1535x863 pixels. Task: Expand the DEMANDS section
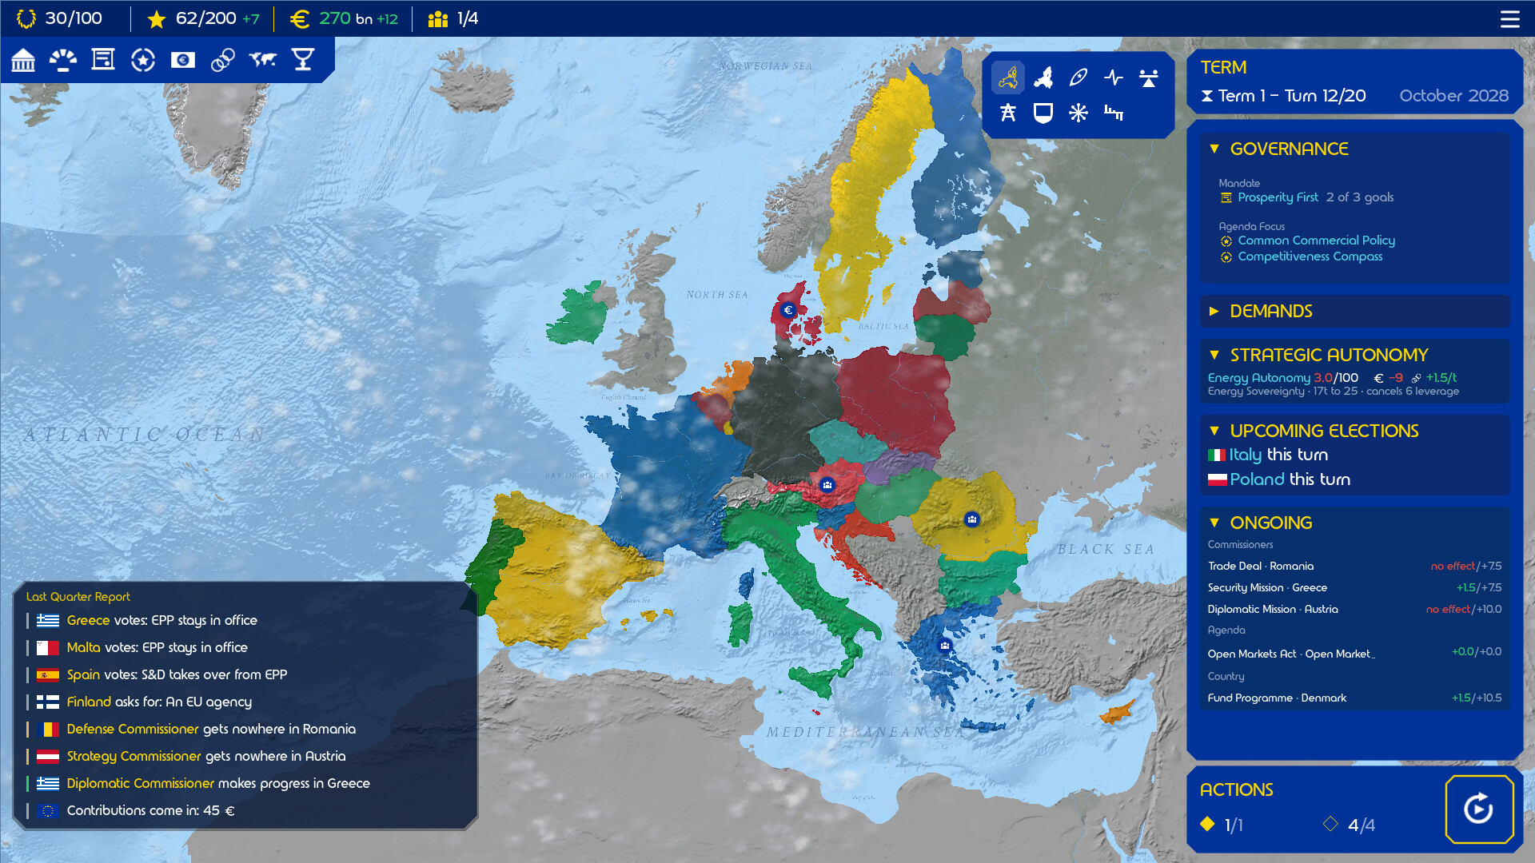coord(1214,311)
